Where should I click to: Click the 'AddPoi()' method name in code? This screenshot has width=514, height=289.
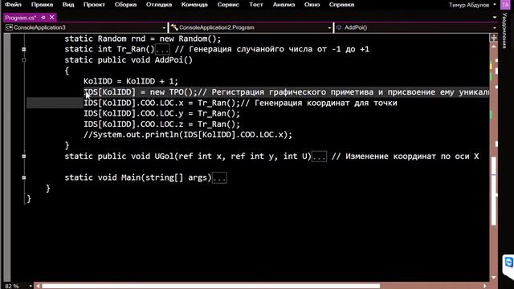tap(173, 60)
